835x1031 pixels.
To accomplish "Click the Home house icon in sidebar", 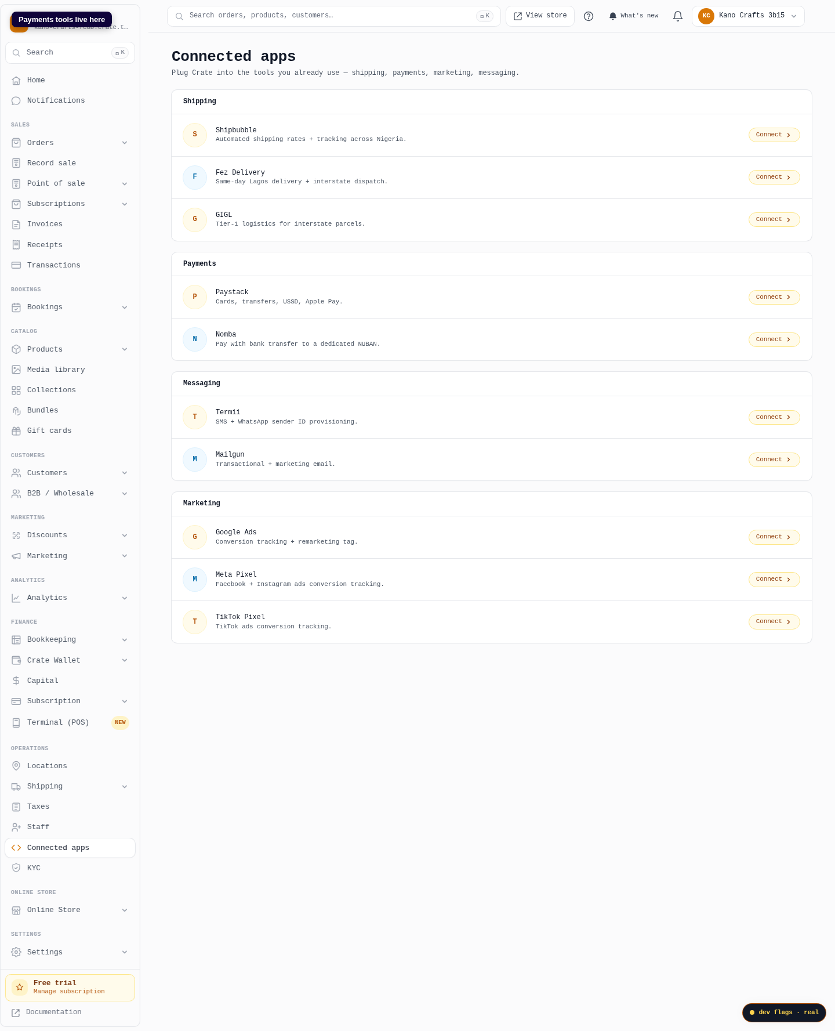I will pyautogui.click(x=16, y=81).
